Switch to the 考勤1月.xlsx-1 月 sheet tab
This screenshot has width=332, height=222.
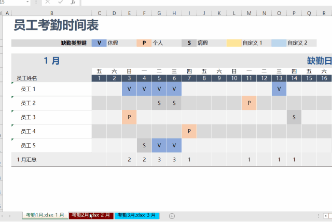tap(45, 215)
